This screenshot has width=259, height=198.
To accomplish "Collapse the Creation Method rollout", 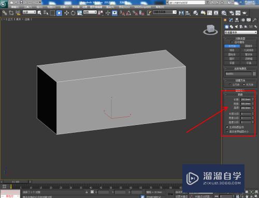I will [x=240, y=80].
